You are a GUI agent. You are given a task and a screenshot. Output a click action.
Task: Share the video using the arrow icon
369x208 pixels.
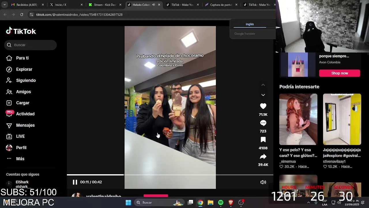(x=263, y=157)
